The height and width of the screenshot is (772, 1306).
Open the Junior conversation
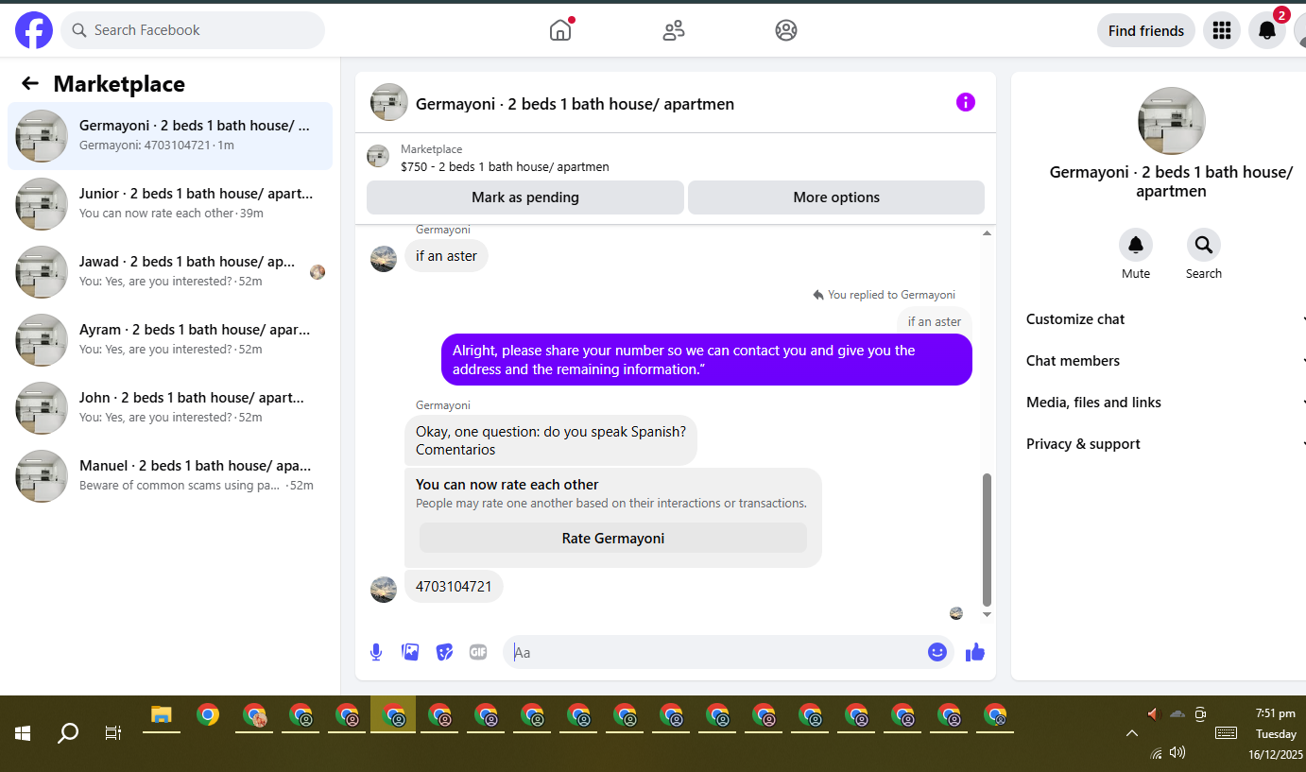[x=170, y=204]
